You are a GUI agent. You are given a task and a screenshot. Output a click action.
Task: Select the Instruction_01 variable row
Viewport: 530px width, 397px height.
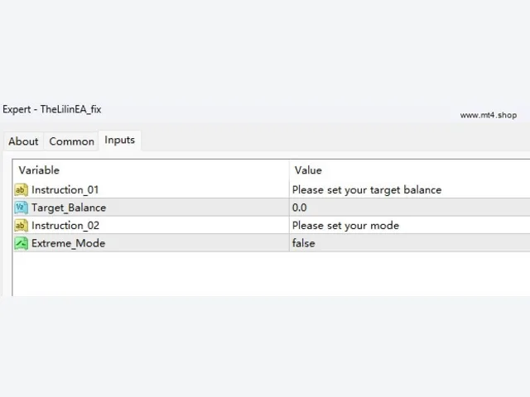tap(272, 189)
